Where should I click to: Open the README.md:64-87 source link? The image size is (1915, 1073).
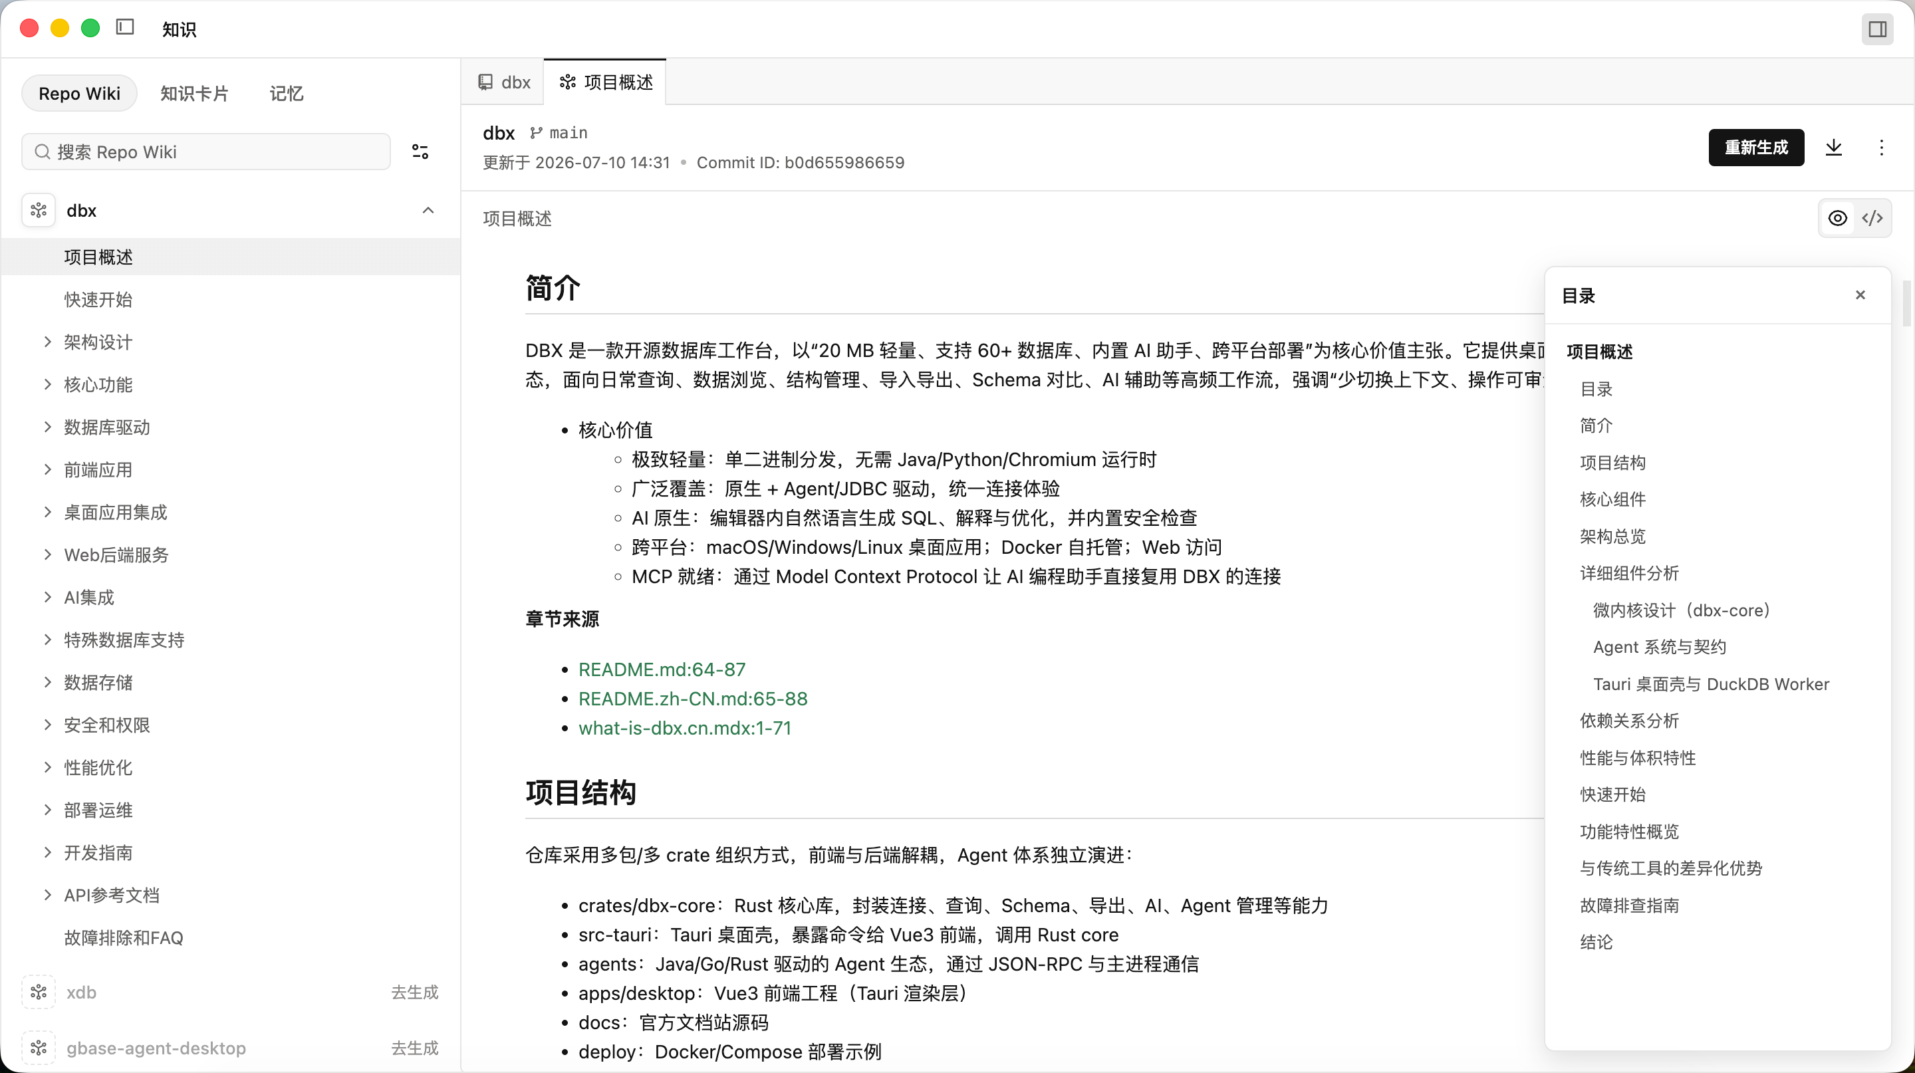pos(662,669)
